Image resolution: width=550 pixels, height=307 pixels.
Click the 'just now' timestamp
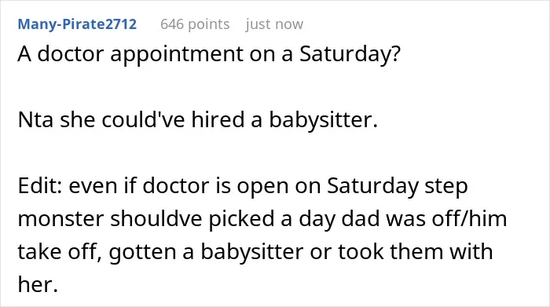click(x=274, y=24)
